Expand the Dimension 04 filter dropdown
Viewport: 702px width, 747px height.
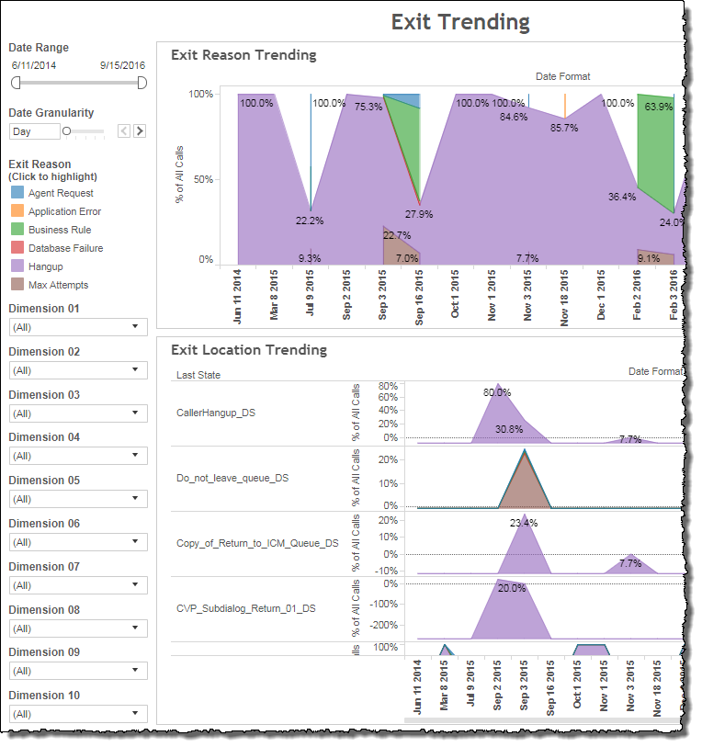click(x=77, y=456)
